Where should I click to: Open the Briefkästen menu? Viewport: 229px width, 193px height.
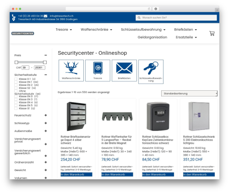pos(185,30)
